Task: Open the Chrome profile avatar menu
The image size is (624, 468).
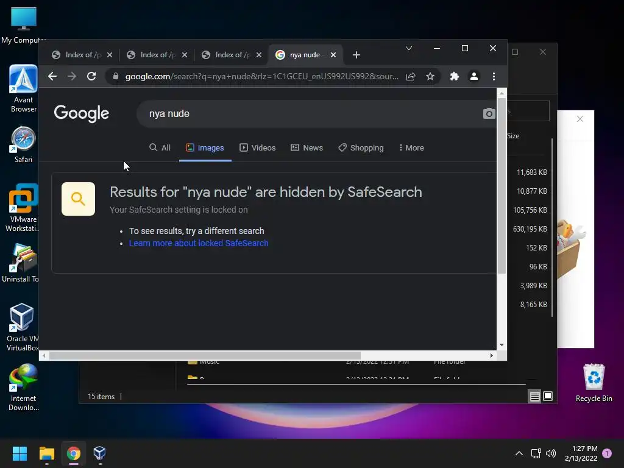Action: click(474, 76)
